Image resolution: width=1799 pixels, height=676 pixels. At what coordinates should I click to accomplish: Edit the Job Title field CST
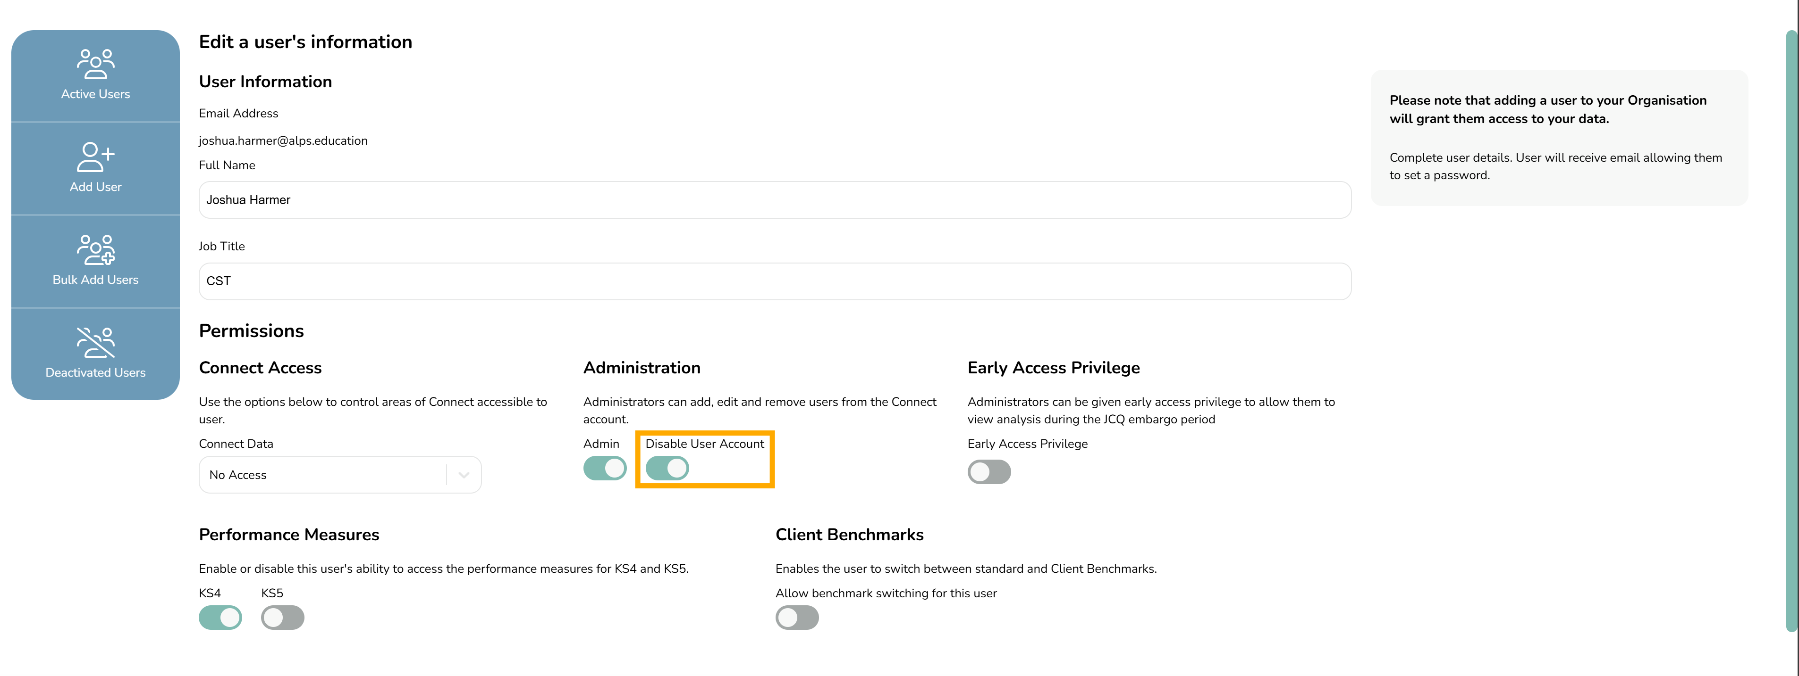775,281
